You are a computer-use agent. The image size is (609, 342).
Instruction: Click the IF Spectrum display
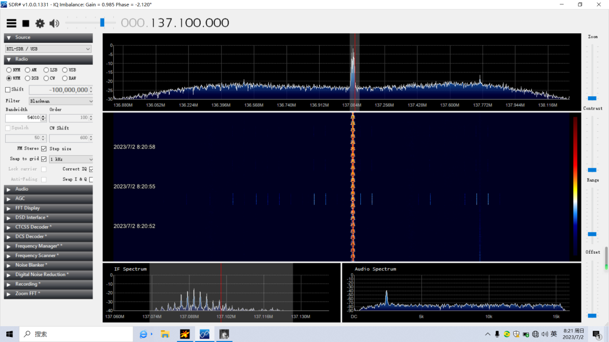pos(222,292)
